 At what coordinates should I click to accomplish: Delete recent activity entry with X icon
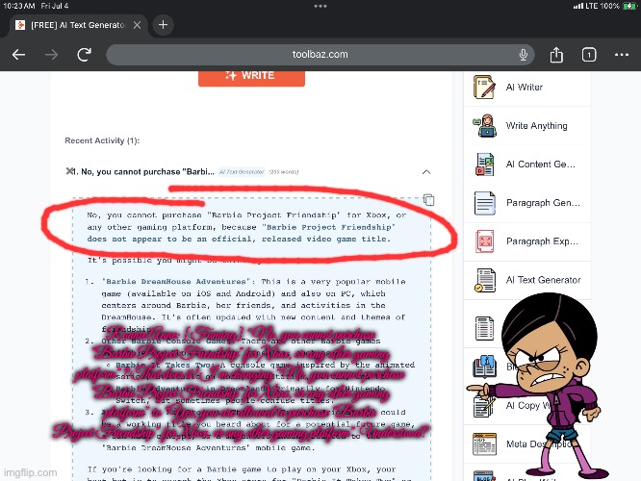click(x=68, y=171)
